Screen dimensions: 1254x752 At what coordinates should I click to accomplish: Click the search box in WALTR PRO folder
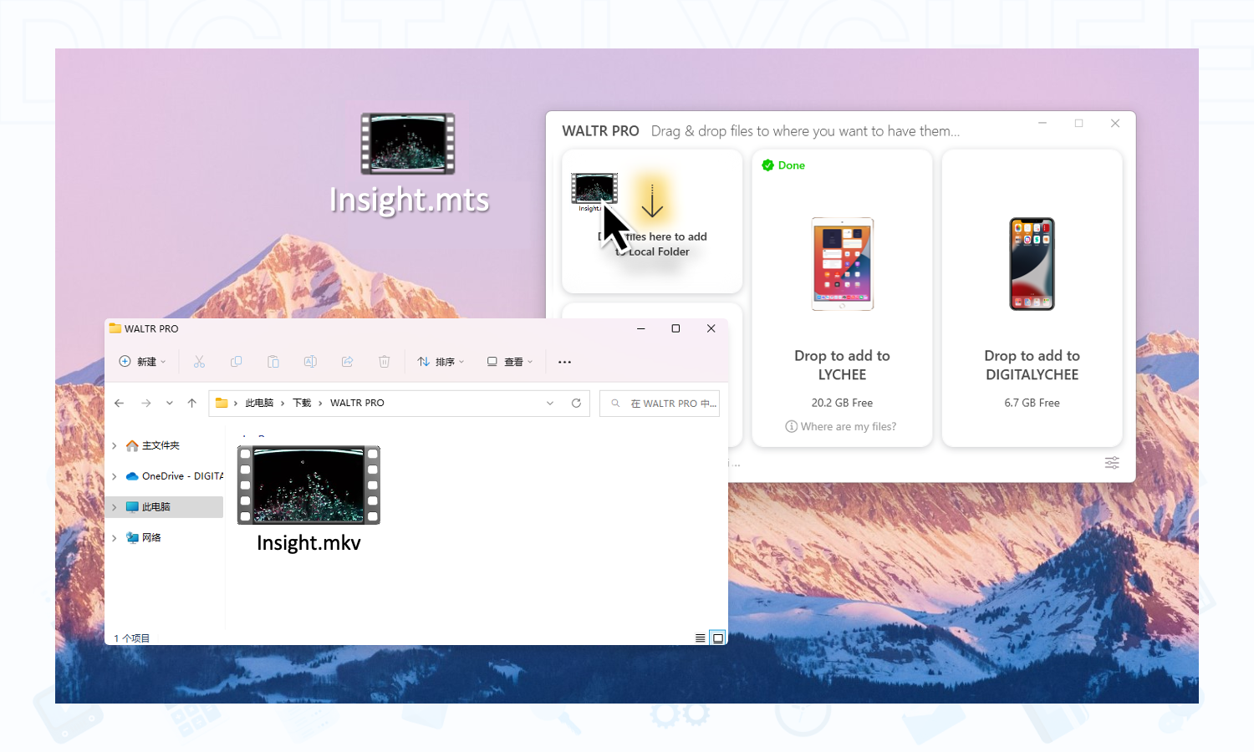click(x=660, y=404)
